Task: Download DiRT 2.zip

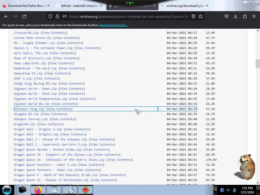Action: coord(23,78)
